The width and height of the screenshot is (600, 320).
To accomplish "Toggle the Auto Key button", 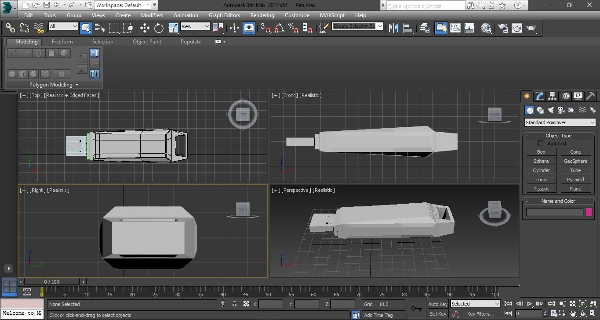I will [438, 304].
